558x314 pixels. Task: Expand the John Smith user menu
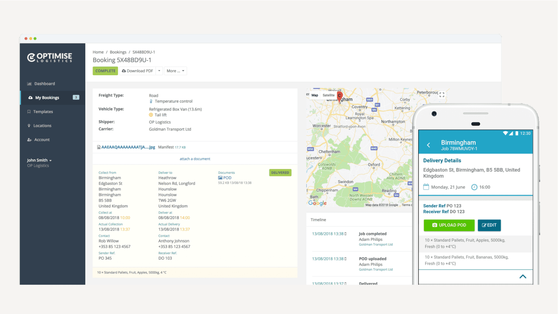(x=39, y=160)
